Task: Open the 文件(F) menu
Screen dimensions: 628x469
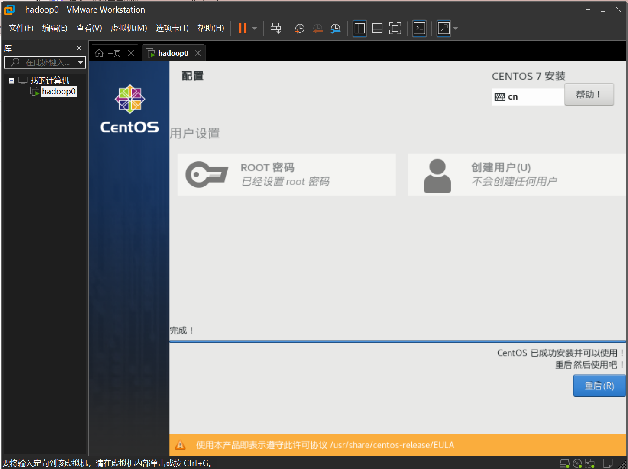Action: click(x=21, y=28)
